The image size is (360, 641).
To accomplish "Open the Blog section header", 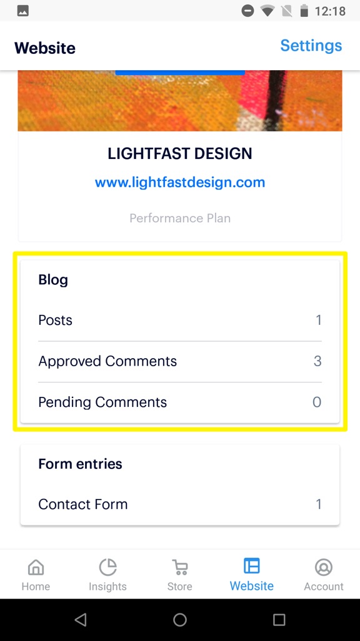I will 52,280.
